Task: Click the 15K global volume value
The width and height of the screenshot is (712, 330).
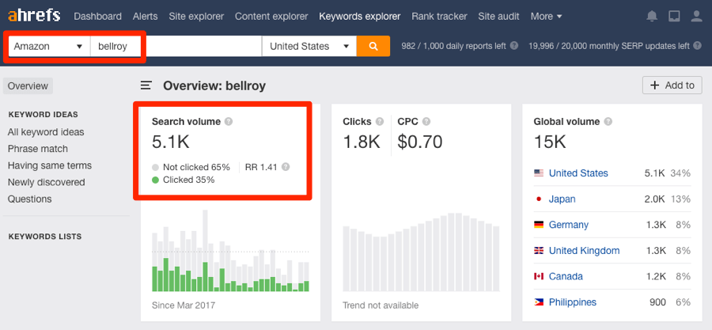Action: click(550, 142)
